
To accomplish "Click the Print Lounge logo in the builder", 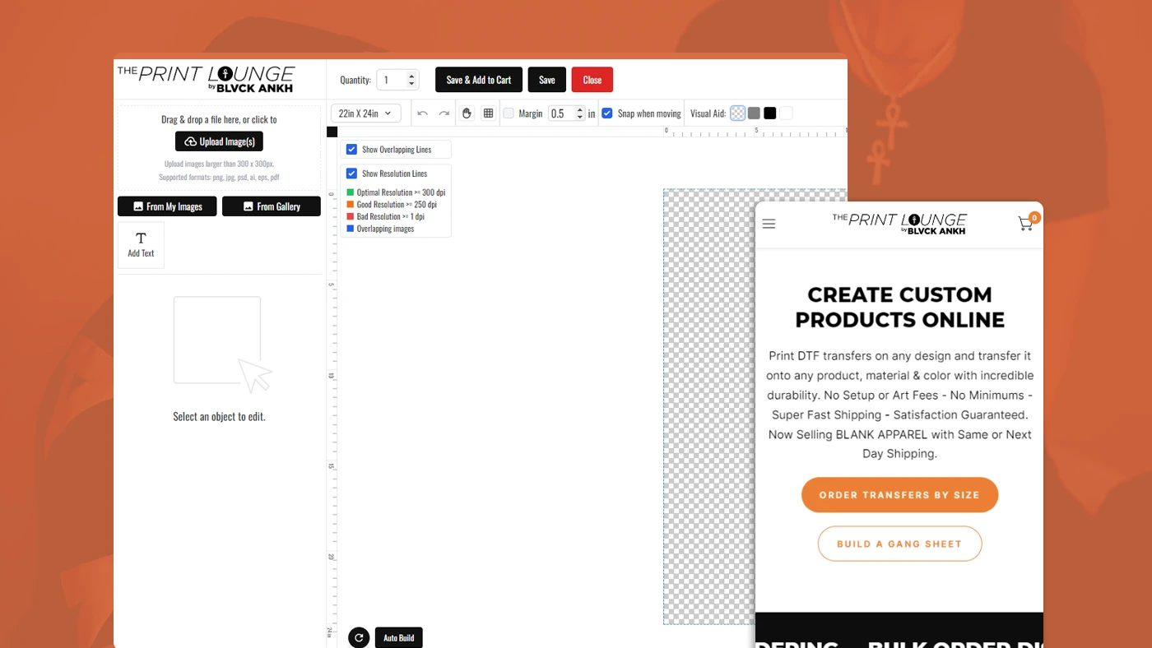I will click(x=206, y=79).
